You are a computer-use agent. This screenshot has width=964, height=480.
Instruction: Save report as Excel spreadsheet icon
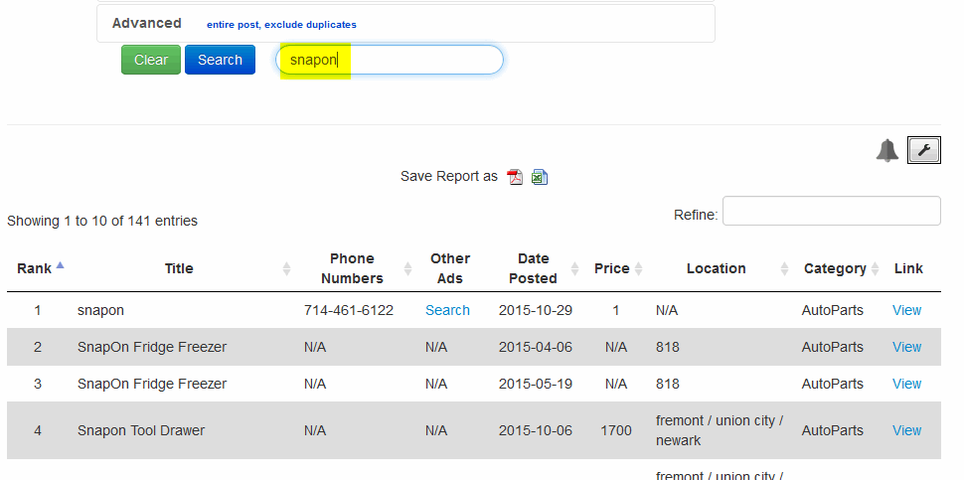(x=540, y=177)
